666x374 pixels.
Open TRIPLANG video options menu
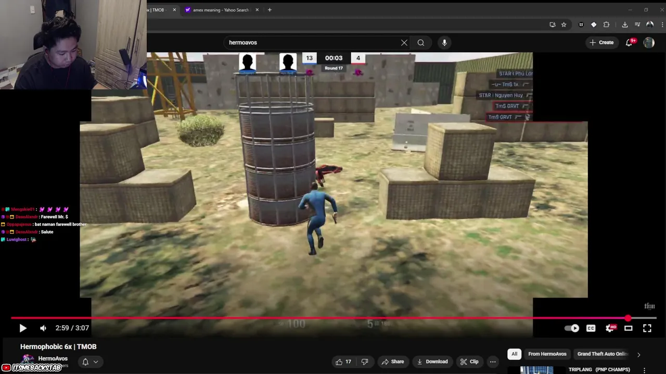click(x=644, y=370)
